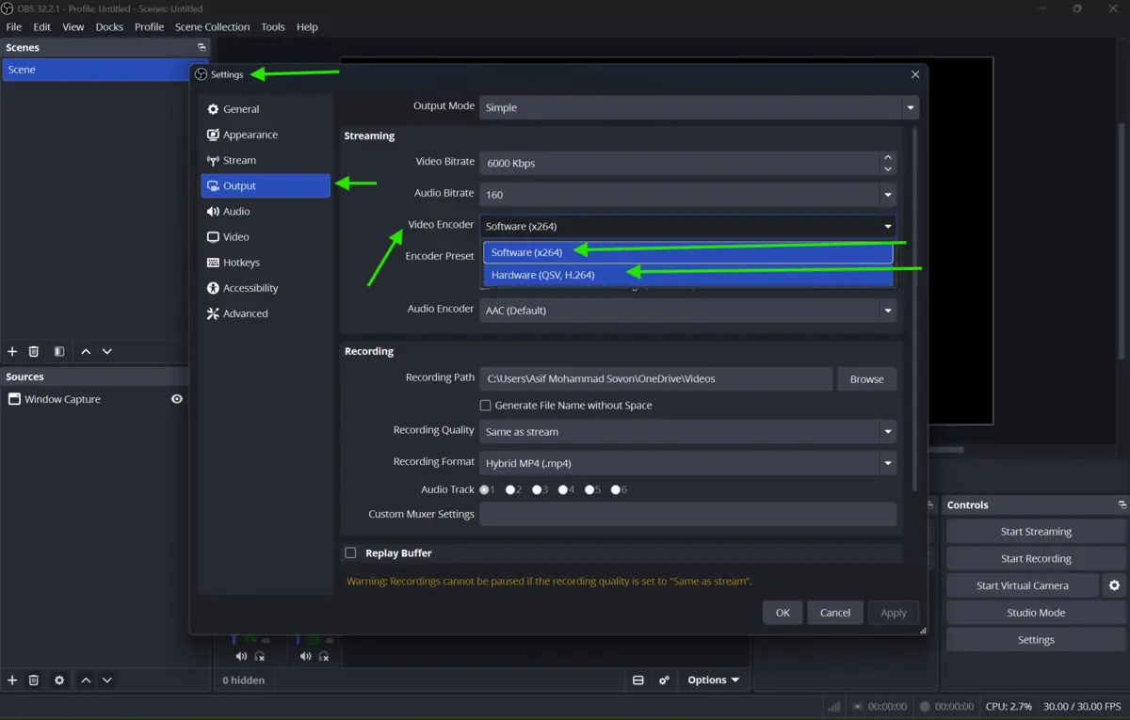
Task: Click Start Recording in Controls
Action: pyautogui.click(x=1036, y=558)
